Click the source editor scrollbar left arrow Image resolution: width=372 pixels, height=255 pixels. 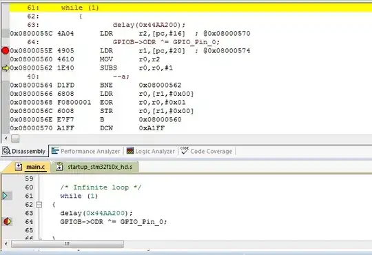pos(6,243)
